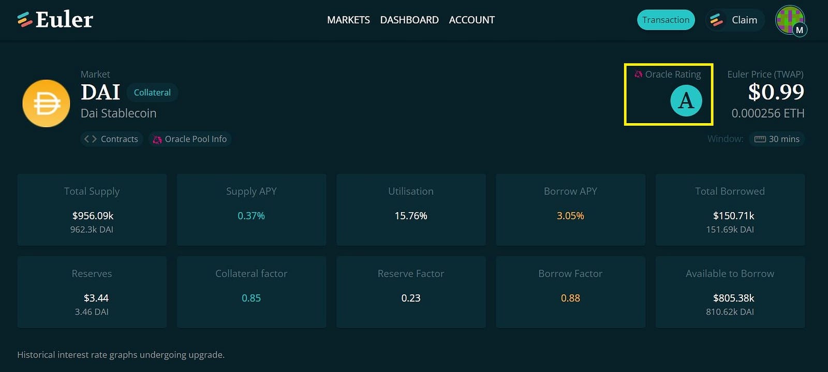Click the 151.69k DAI amount
The height and width of the screenshot is (372, 828).
click(730, 230)
